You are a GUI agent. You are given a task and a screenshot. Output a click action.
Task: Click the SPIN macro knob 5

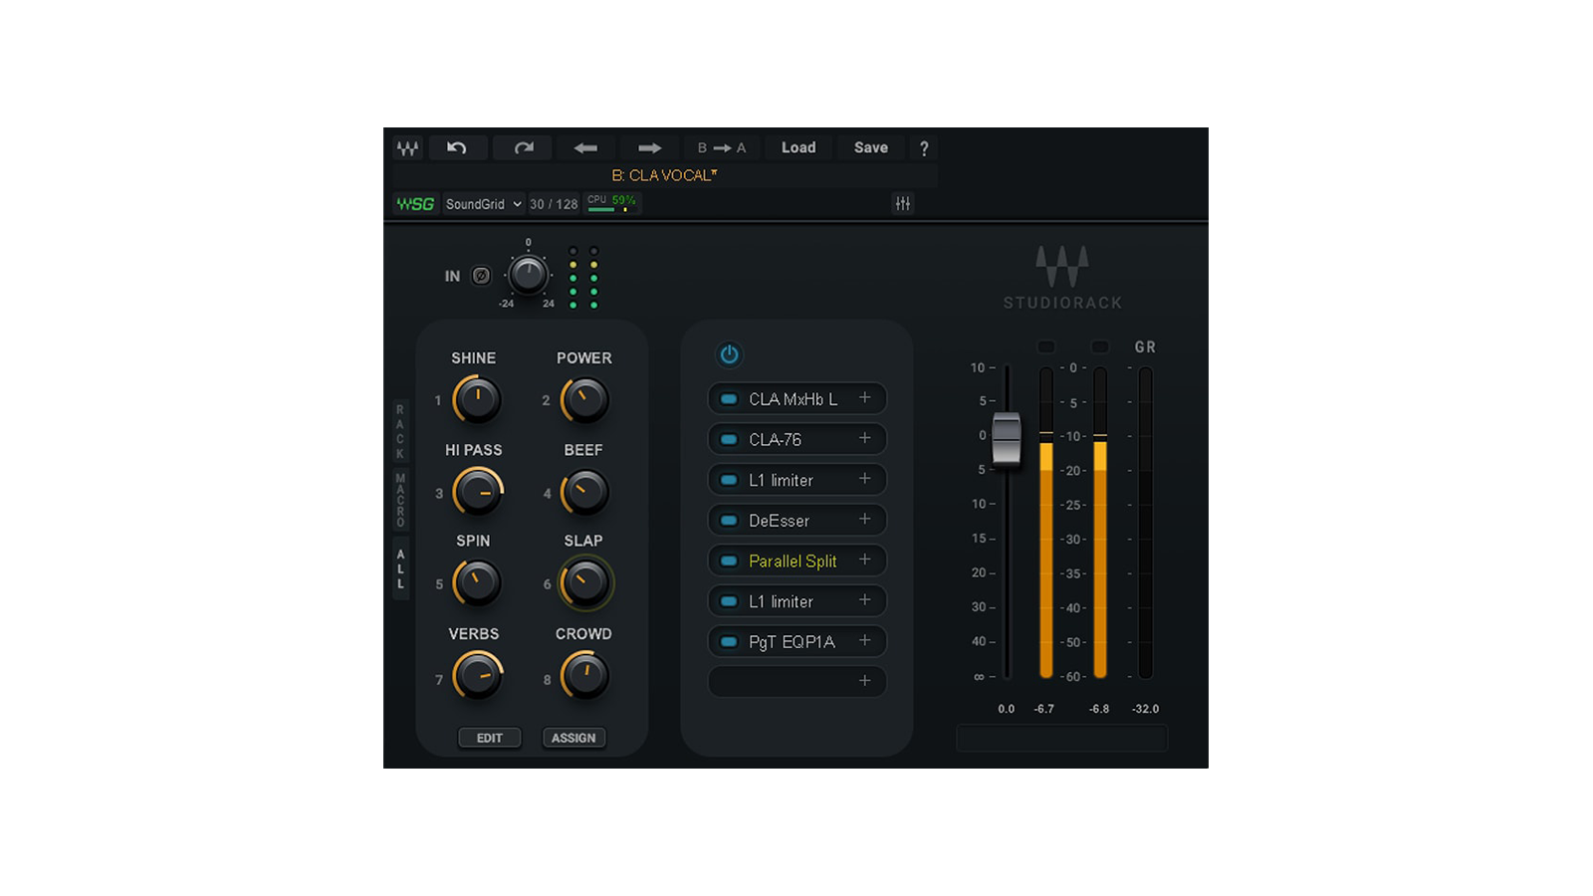(478, 583)
